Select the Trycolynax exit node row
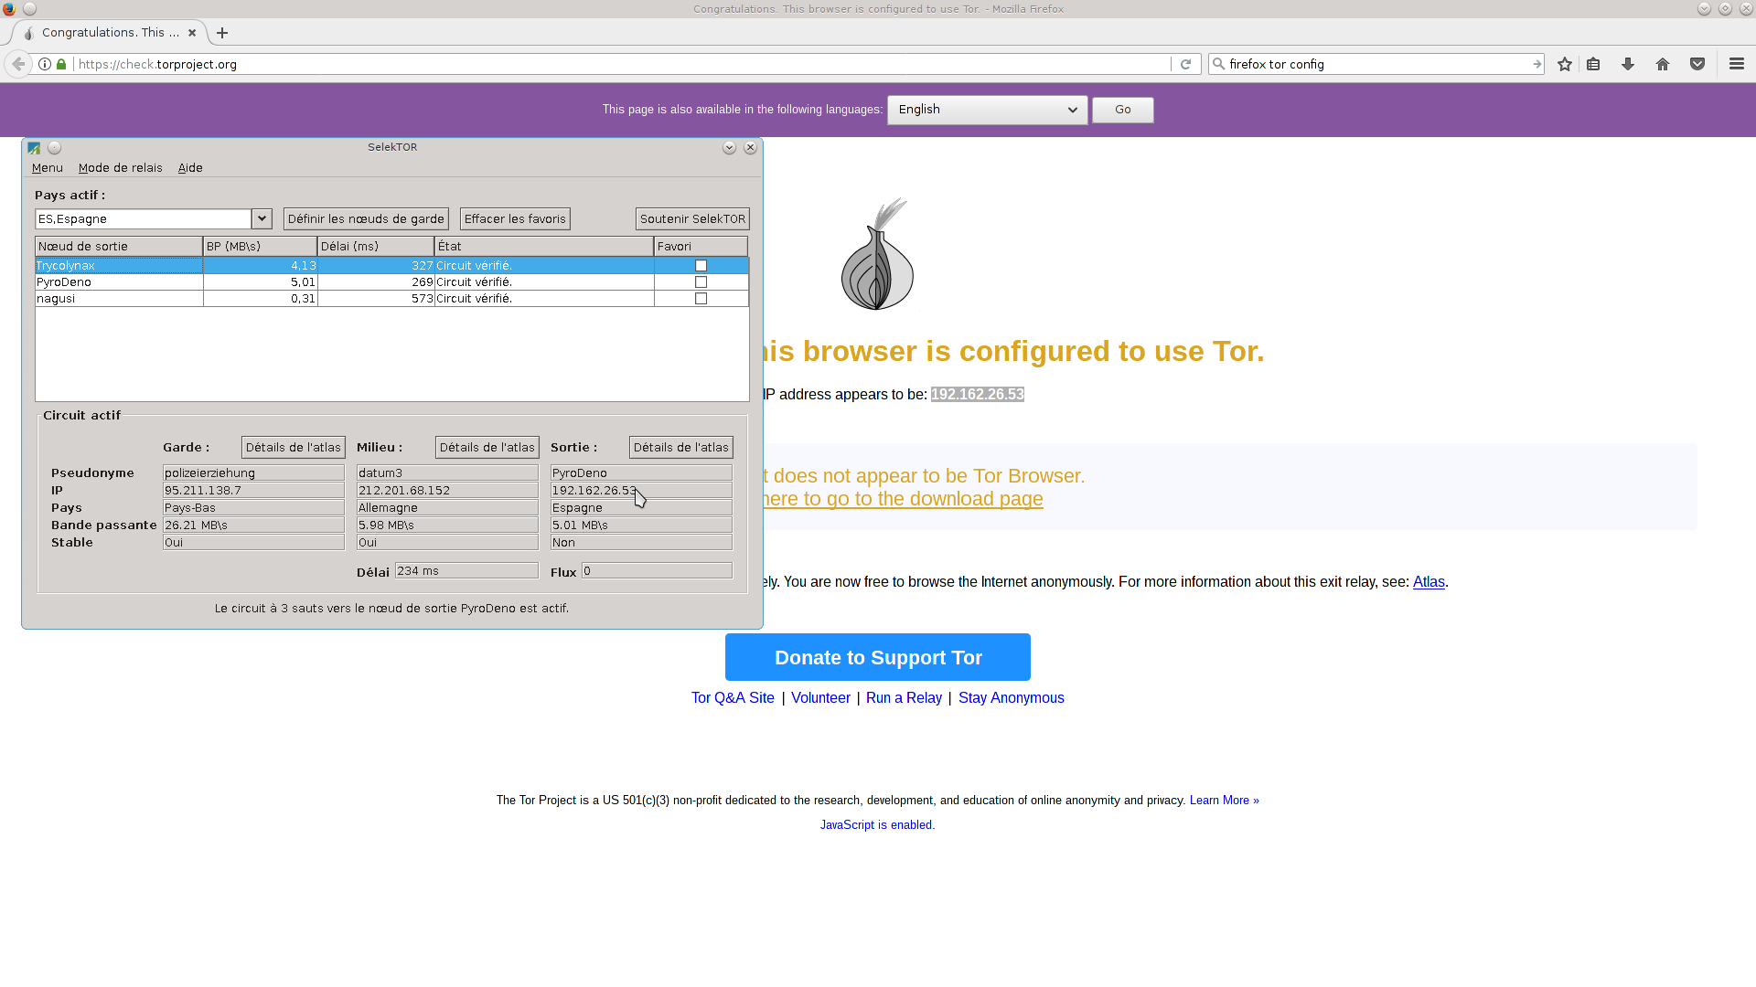1756x987 pixels. click(x=391, y=266)
